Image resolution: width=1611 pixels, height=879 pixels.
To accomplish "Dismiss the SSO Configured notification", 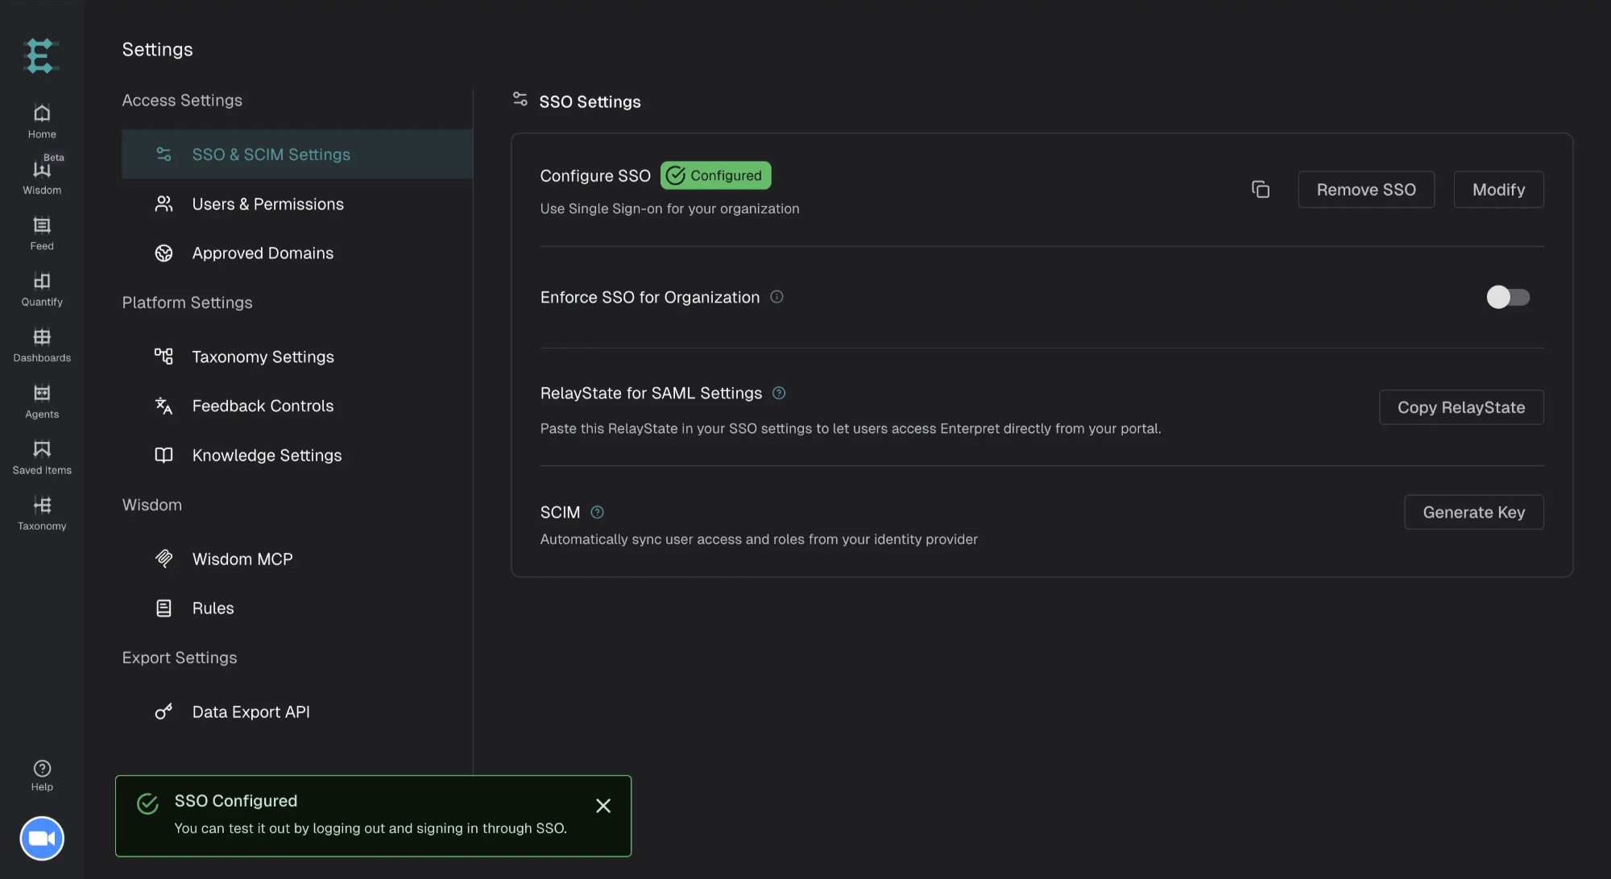I will pyautogui.click(x=603, y=806).
